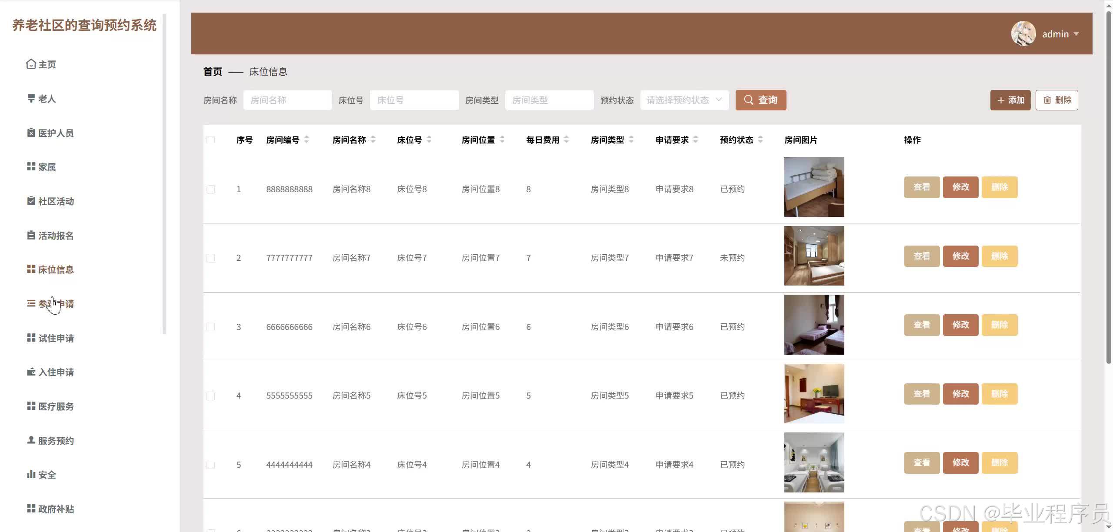Click the 查询 search button

[760, 100]
